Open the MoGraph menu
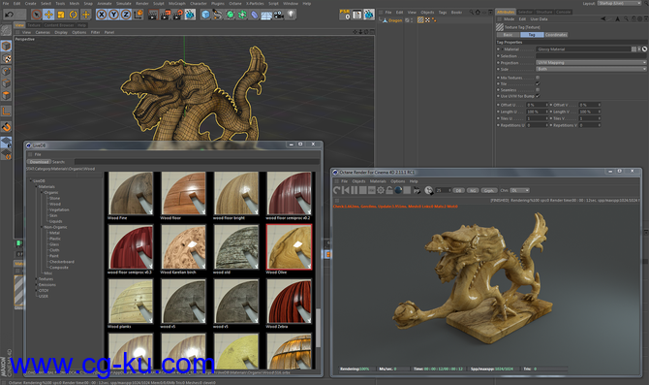 (177, 3)
